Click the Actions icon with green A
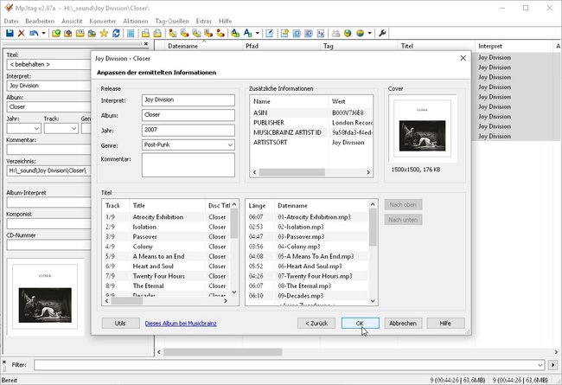This screenshot has width=562, height=385. click(x=235, y=34)
